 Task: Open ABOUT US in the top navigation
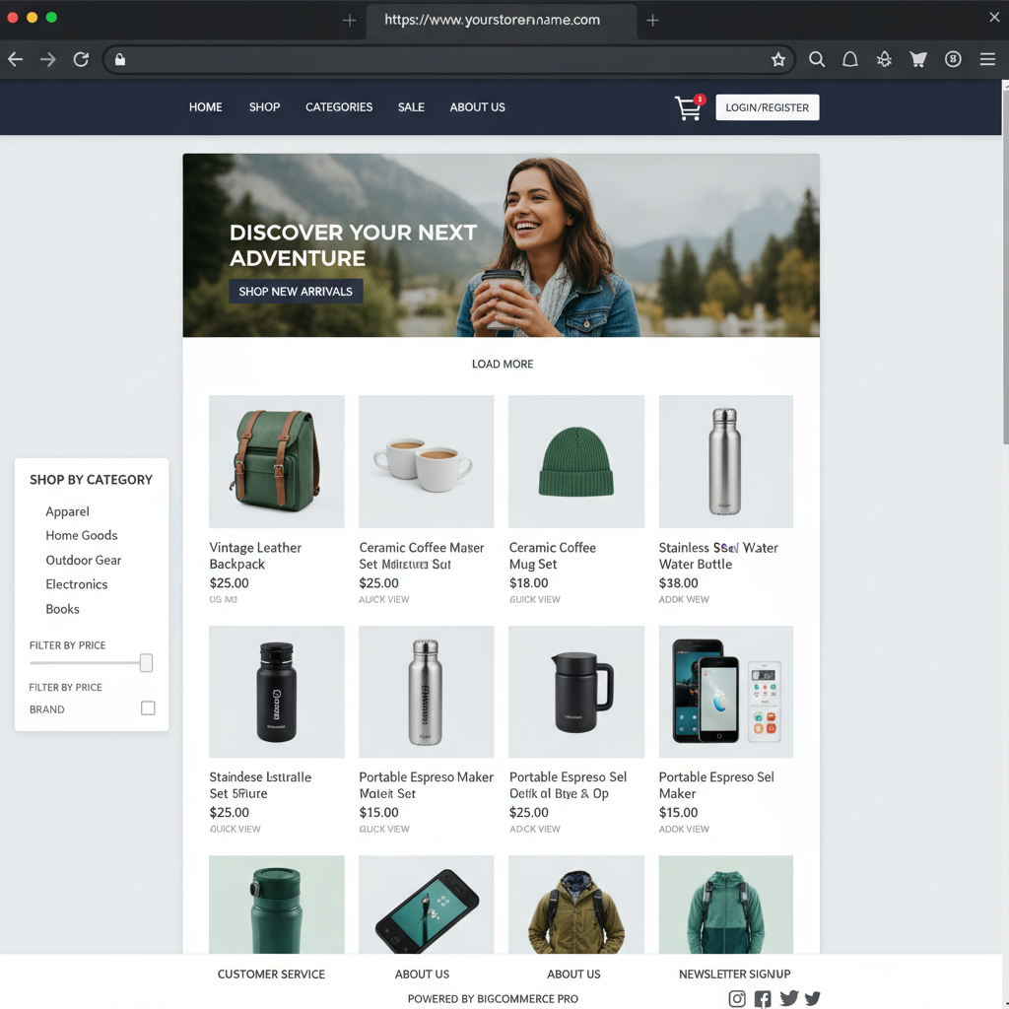[x=477, y=107]
